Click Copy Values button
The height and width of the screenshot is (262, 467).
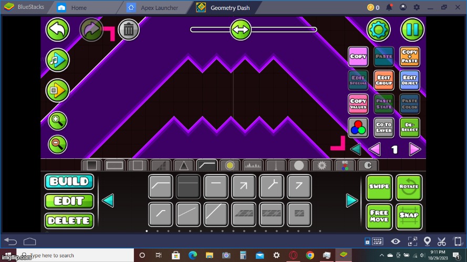tap(358, 104)
